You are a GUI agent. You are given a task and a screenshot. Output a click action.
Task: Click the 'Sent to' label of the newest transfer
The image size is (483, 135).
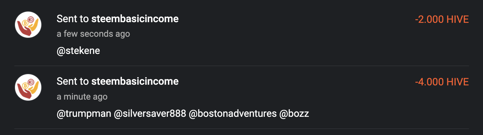[73, 19]
